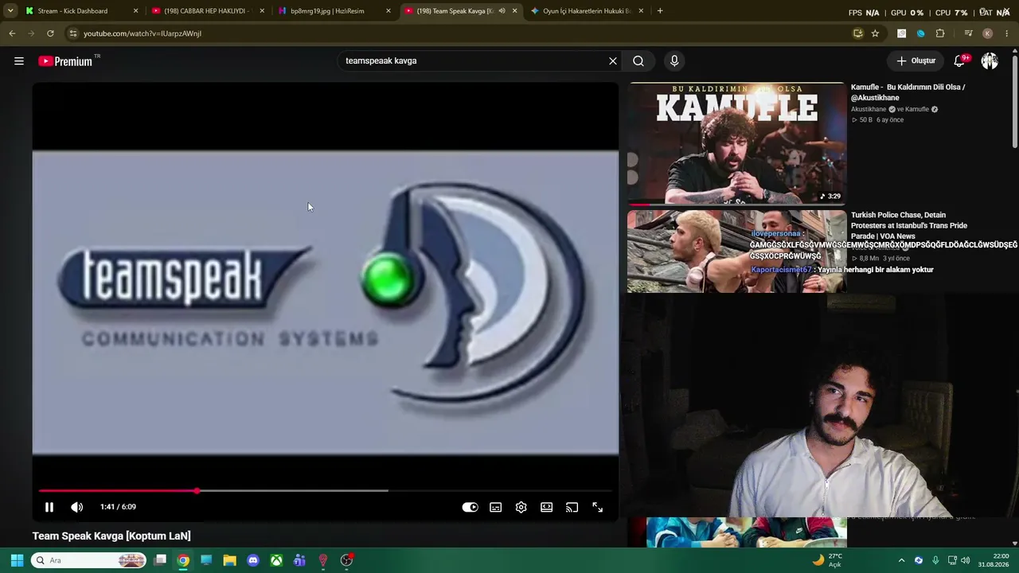
Task: Toggle the autoplay switch in player
Action: point(470,507)
